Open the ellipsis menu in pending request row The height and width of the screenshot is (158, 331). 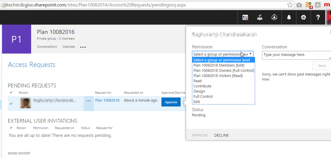89,101
